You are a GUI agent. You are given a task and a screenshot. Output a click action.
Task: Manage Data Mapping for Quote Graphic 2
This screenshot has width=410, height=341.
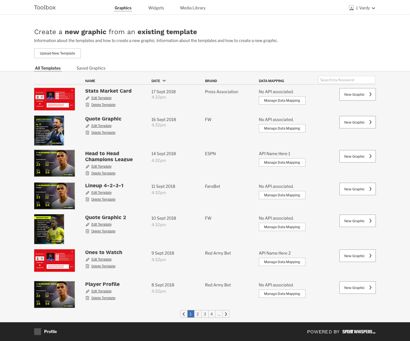pyautogui.click(x=282, y=227)
